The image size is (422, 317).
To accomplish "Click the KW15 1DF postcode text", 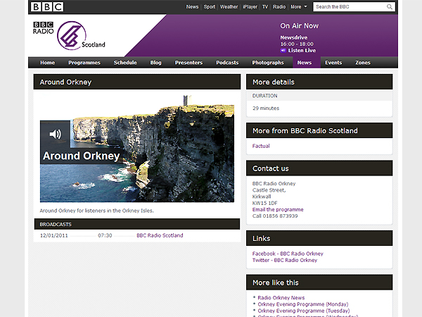I will tap(265, 203).
